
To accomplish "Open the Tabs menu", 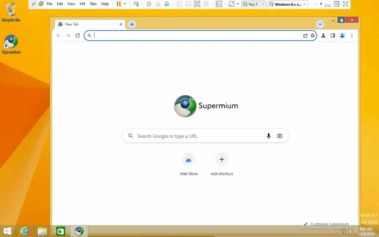I will click(x=93, y=4).
